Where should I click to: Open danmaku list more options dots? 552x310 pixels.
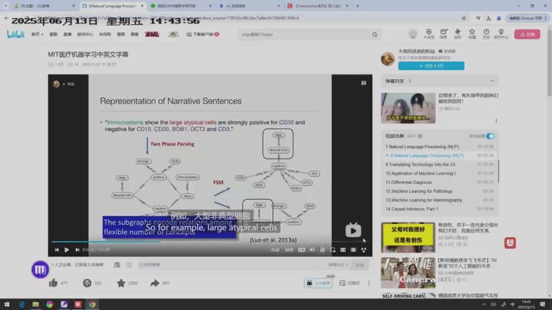409,81
